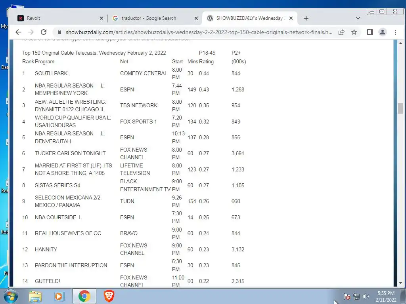
Task: Click the GUTFELD! program cell
Action: click(47, 281)
